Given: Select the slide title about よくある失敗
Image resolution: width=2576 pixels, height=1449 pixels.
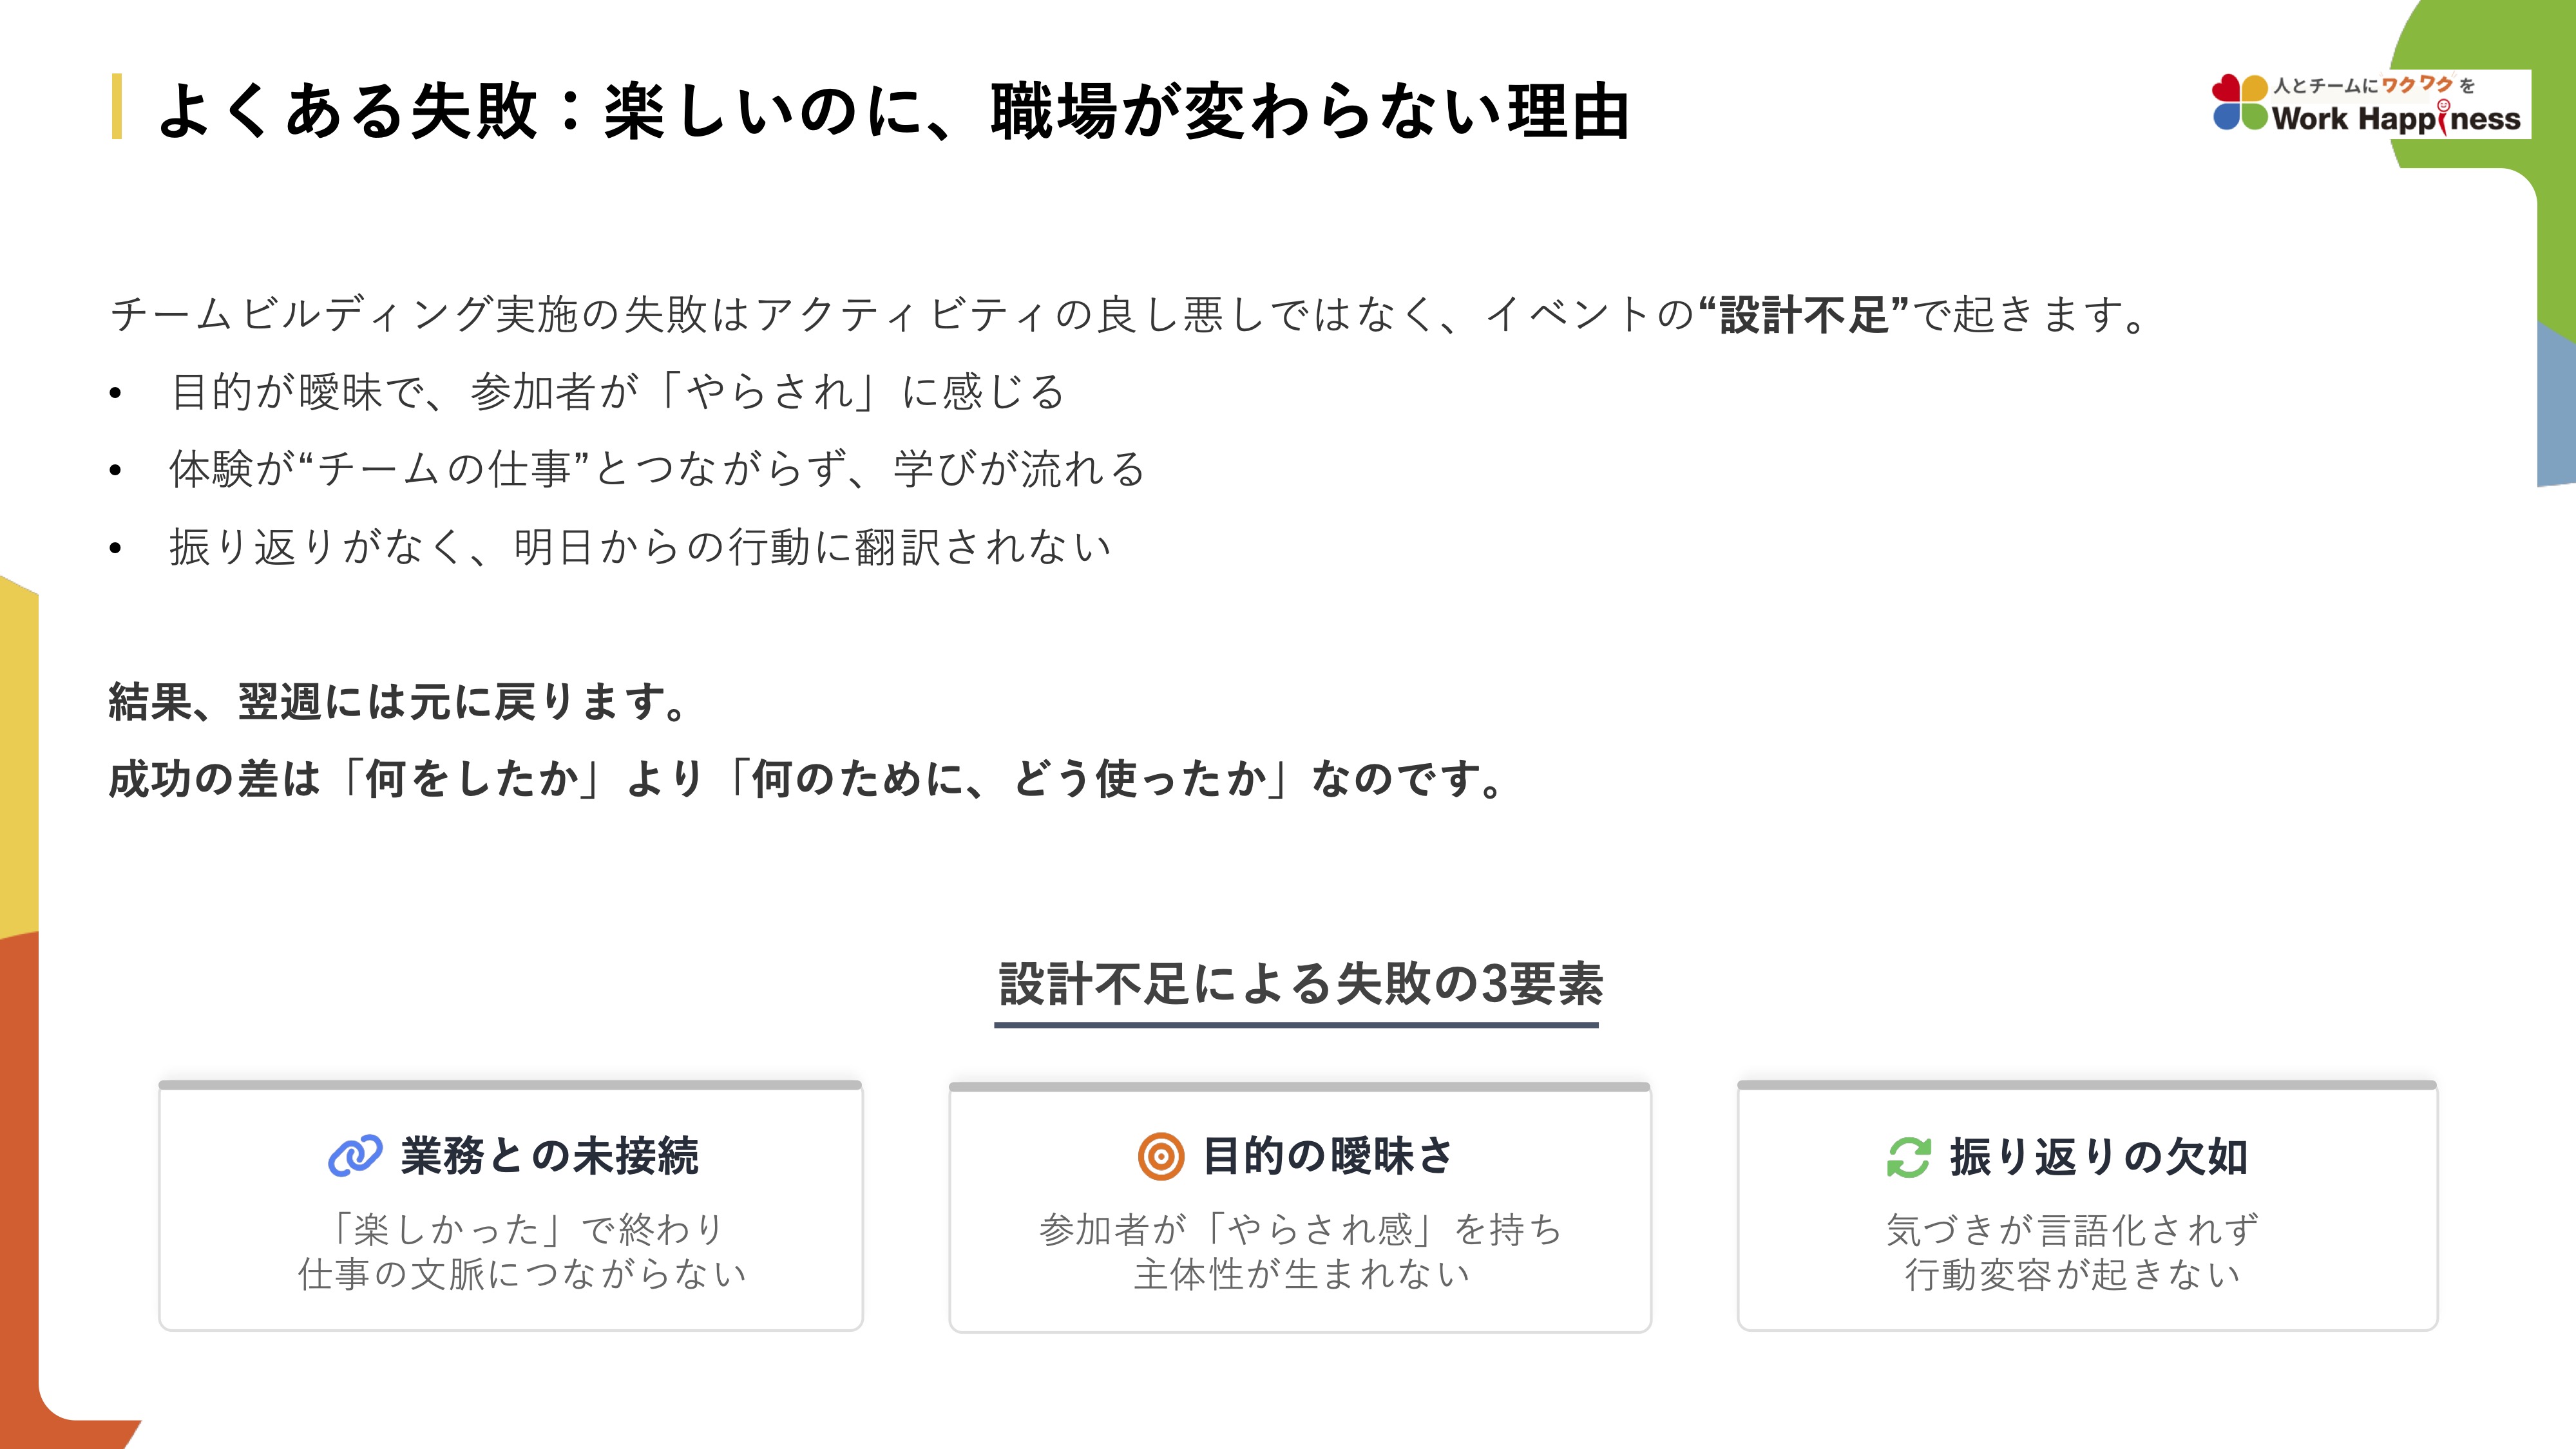Looking at the screenshot, I should coord(894,110).
